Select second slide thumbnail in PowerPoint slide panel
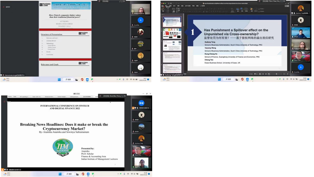 tap(172, 33)
